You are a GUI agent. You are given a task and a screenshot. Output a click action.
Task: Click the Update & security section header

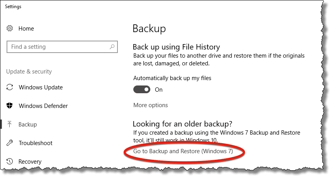point(29,72)
